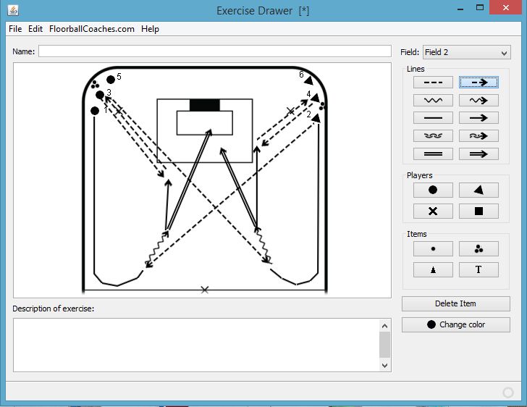Viewport: 527px width, 407px height.
Task: Select the X player marker
Action: click(433, 211)
